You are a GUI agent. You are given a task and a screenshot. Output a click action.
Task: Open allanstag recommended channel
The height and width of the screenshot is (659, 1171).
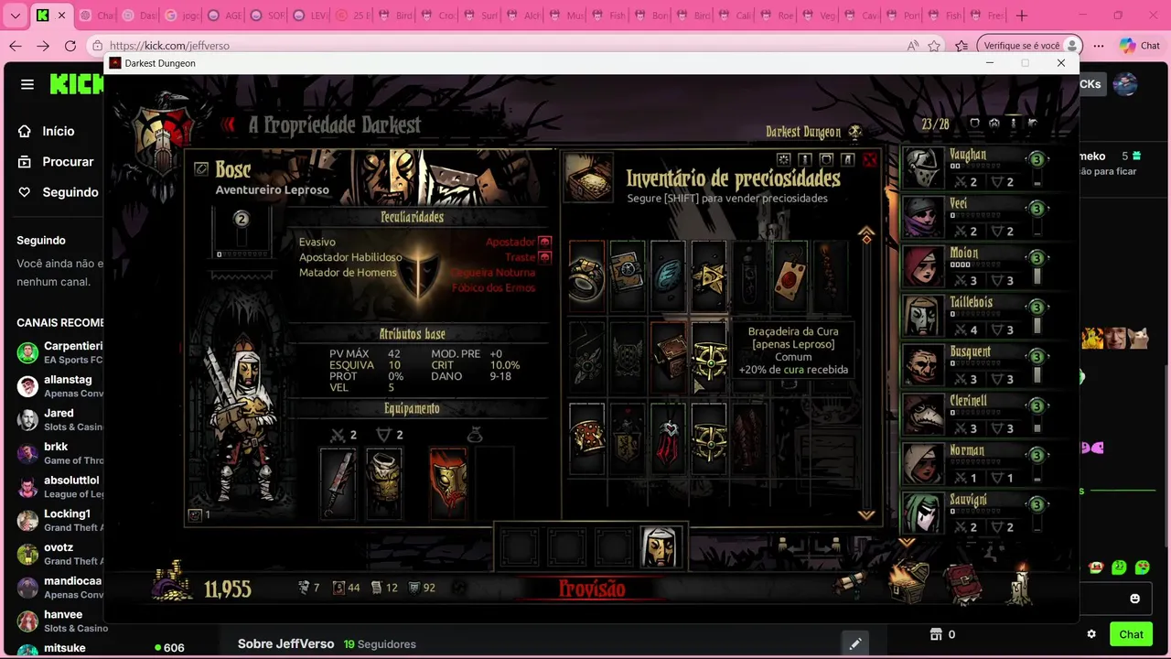point(59,386)
